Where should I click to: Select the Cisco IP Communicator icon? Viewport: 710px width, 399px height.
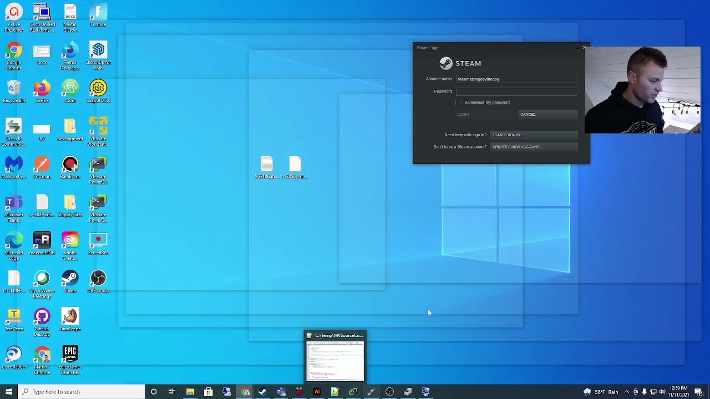pyautogui.click(x=14, y=132)
